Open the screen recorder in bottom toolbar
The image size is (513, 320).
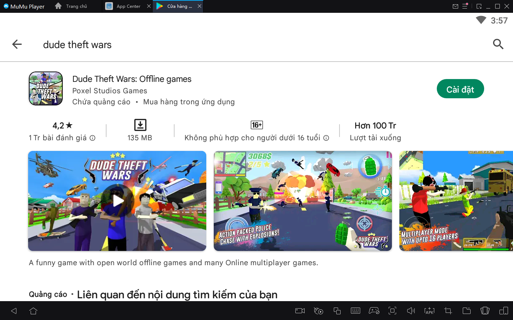click(x=300, y=311)
